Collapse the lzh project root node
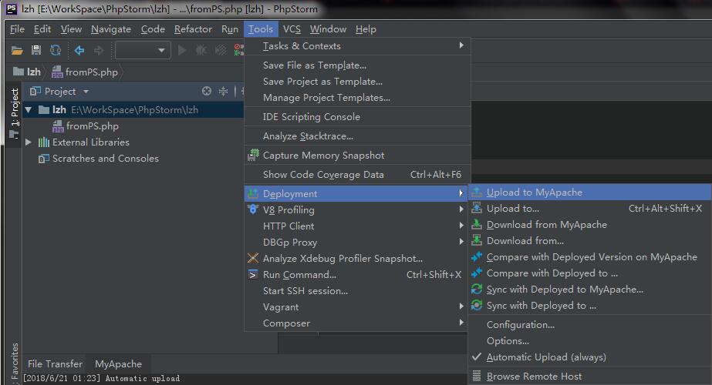712x385 pixels. pos(29,110)
